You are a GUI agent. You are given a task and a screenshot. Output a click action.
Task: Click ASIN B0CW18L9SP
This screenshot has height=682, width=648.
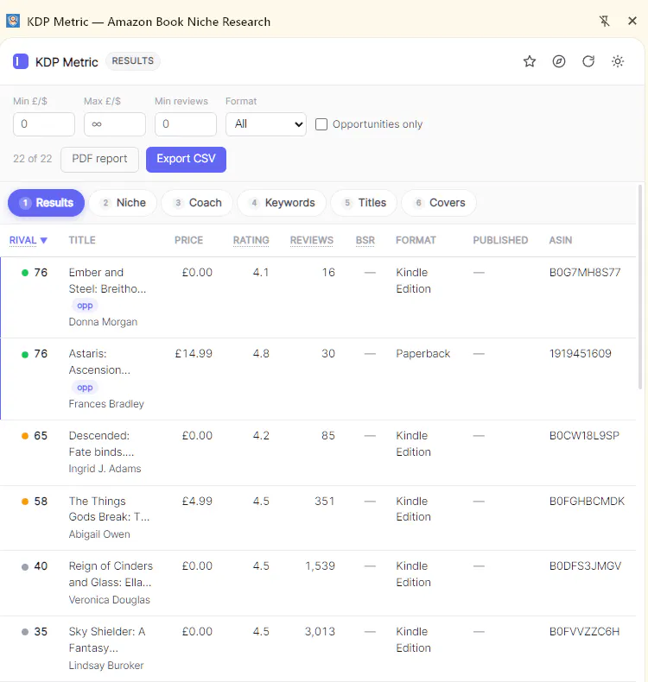pyautogui.click(x=584, y=436)
